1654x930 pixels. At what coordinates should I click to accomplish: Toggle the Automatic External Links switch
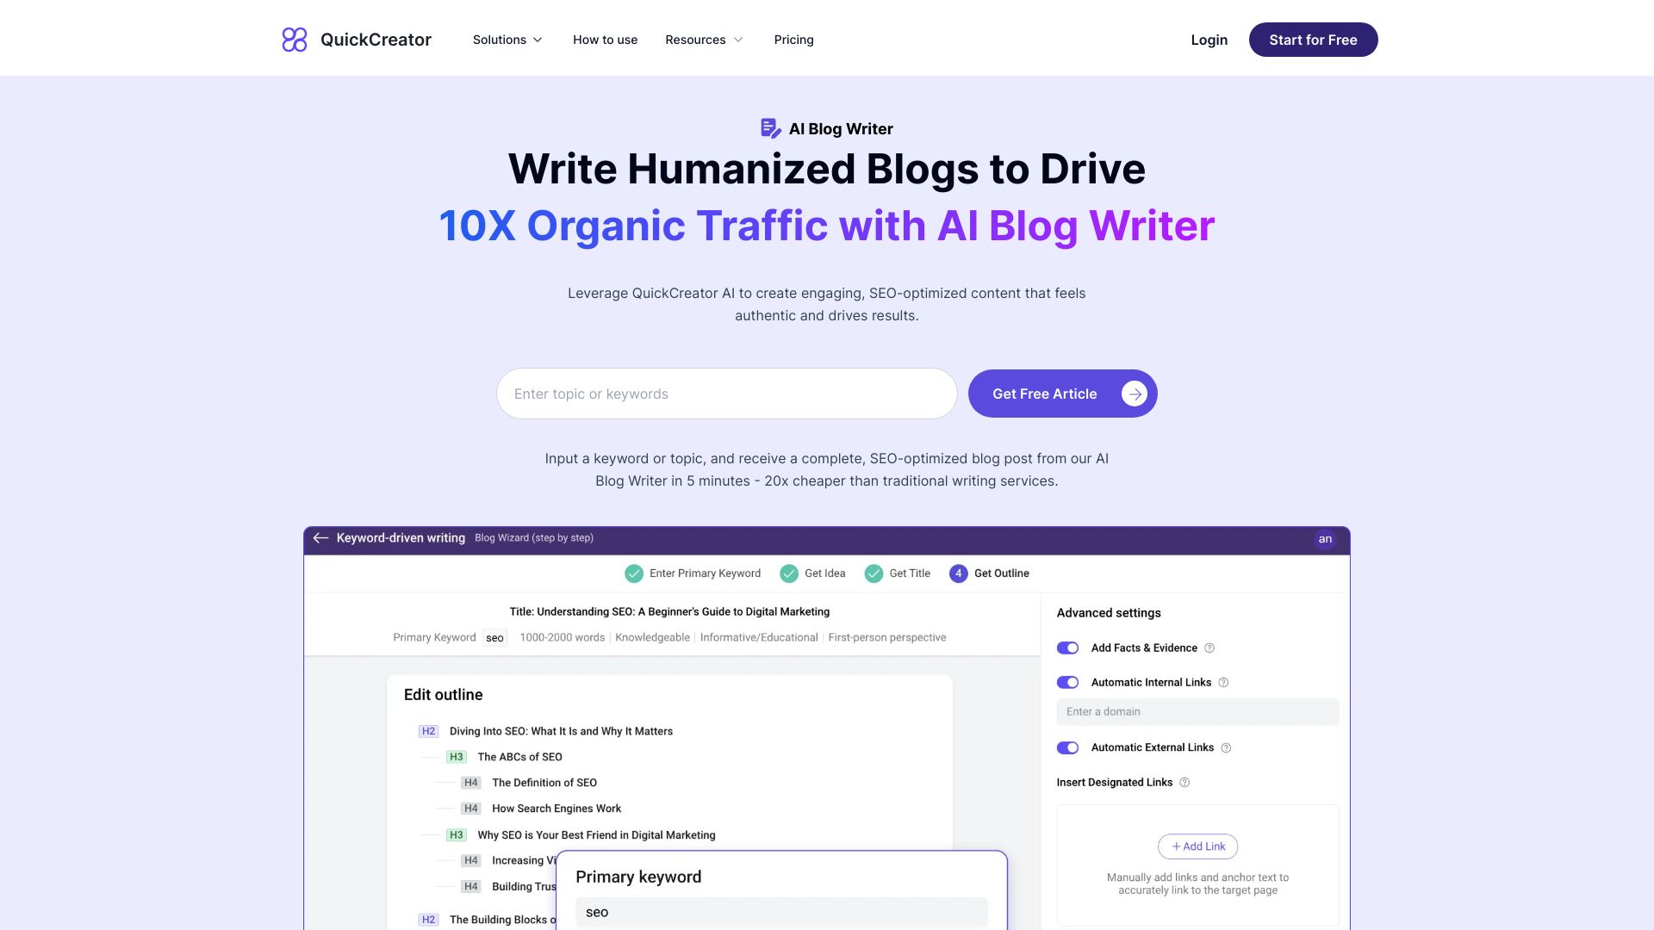(1068, 747)
